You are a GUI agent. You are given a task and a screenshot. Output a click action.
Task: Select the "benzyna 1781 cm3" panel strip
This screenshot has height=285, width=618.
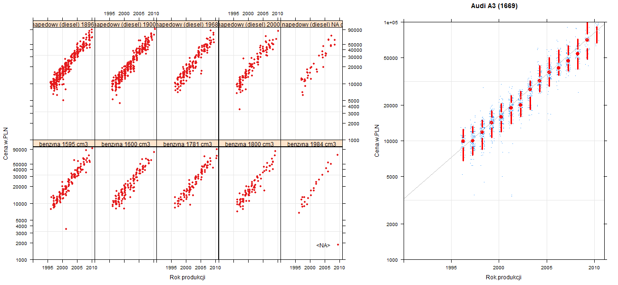pyautogui.click(x=187, y=143)
